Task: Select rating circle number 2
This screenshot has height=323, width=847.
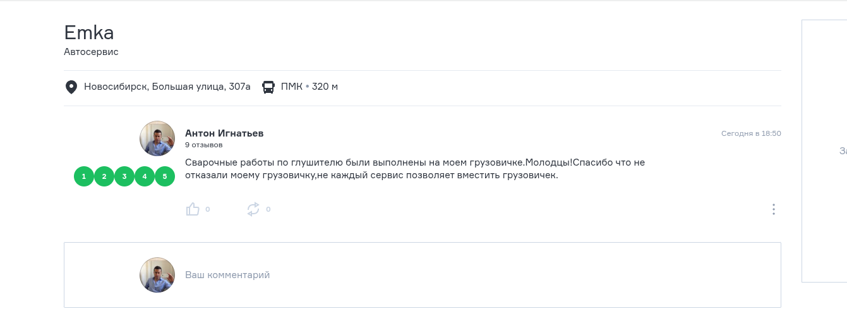Action: point(104,176)
